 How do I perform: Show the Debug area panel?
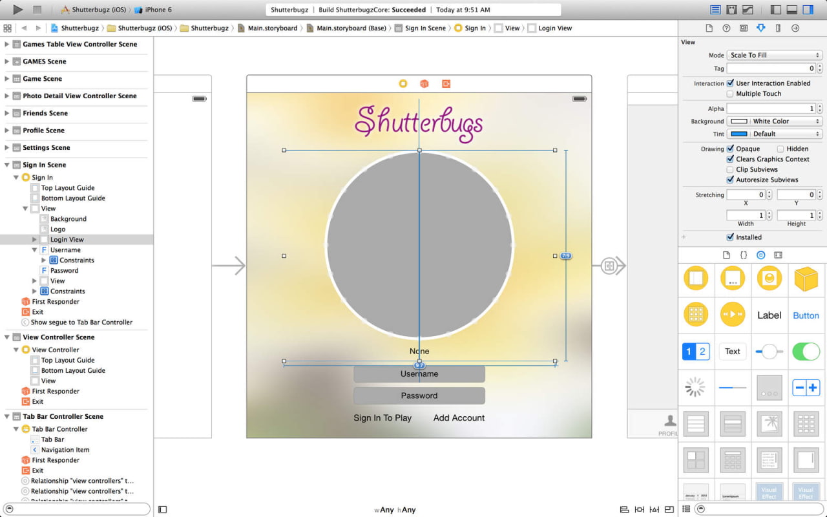coord(791,10)
